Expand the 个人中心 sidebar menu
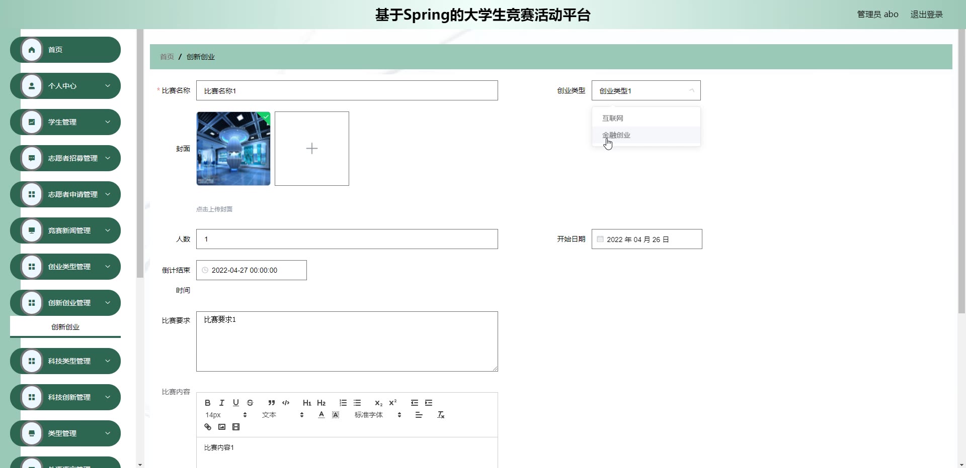This screenshot has width=966, height=468. click(x=65, y=86)
